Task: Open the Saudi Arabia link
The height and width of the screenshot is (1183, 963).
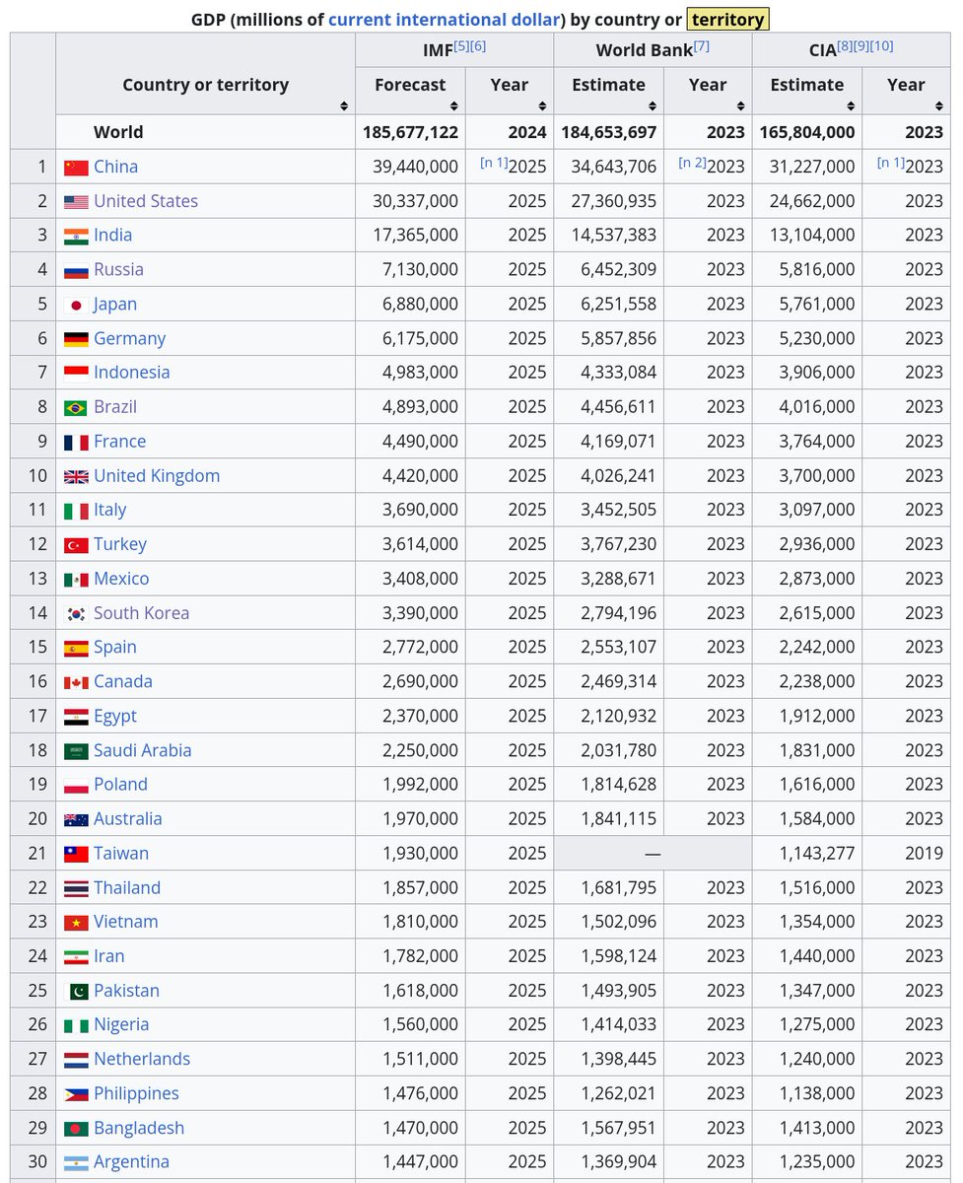Action: coord(143,750)
